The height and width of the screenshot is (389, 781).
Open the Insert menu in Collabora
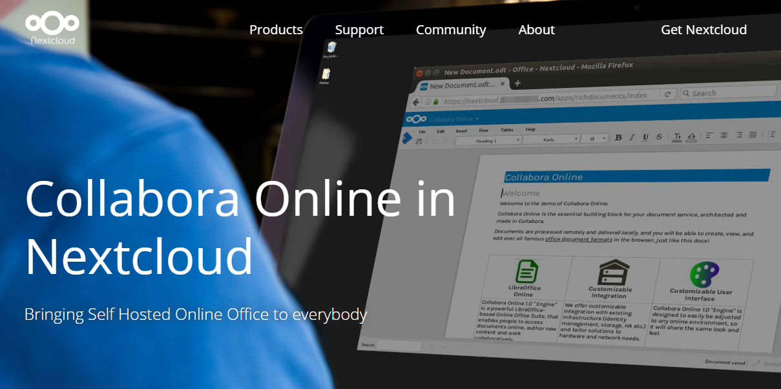click(x=461, y=131)
